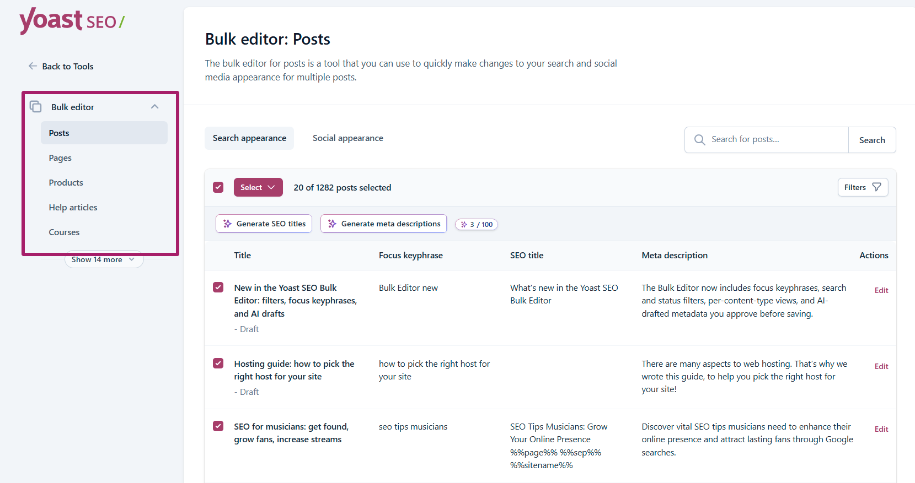Collapse the Bulk editor sidebar section
This screenshot has height=483, width=915.
[154, 107]
